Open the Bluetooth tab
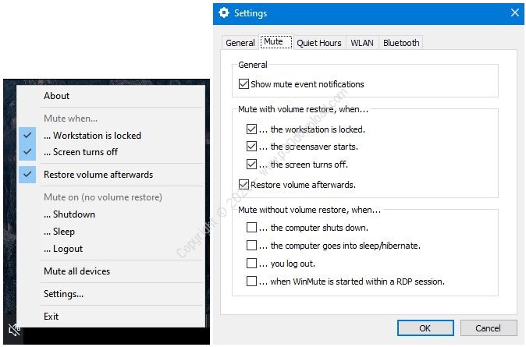This screenshot has height=347, width=526. click(401, 43)
